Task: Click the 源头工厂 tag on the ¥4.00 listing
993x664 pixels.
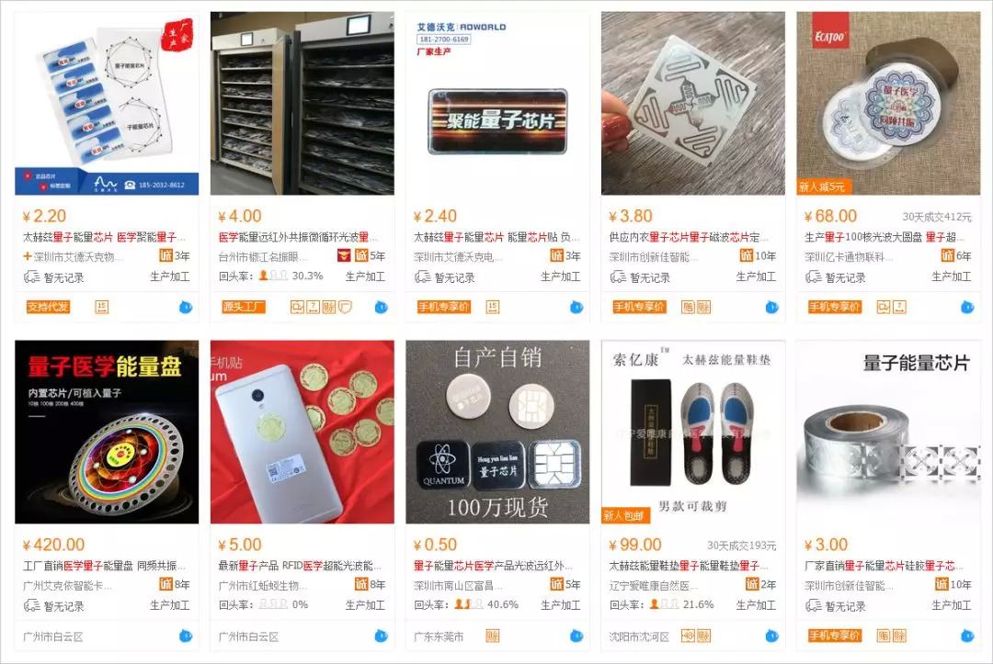Action: 243,308
